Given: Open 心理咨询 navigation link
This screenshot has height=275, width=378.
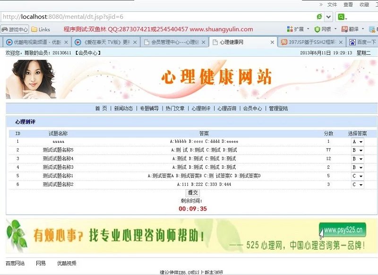Looking at the screenshot, I should [227, 108].
